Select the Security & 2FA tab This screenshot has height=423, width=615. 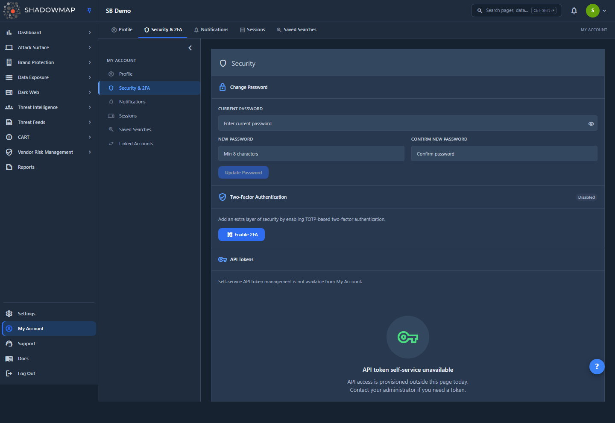[163, 29]
